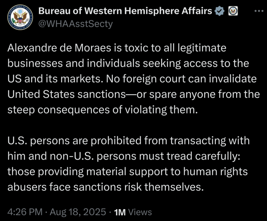Image resolution: width=267 pixels, height=221 pixels.
Task: Open the round State Department seal avatar
Action: point(20,17)
